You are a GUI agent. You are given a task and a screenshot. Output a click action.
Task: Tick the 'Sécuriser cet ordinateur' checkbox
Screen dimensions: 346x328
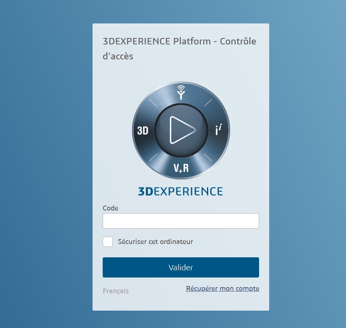tap(108, 242)
